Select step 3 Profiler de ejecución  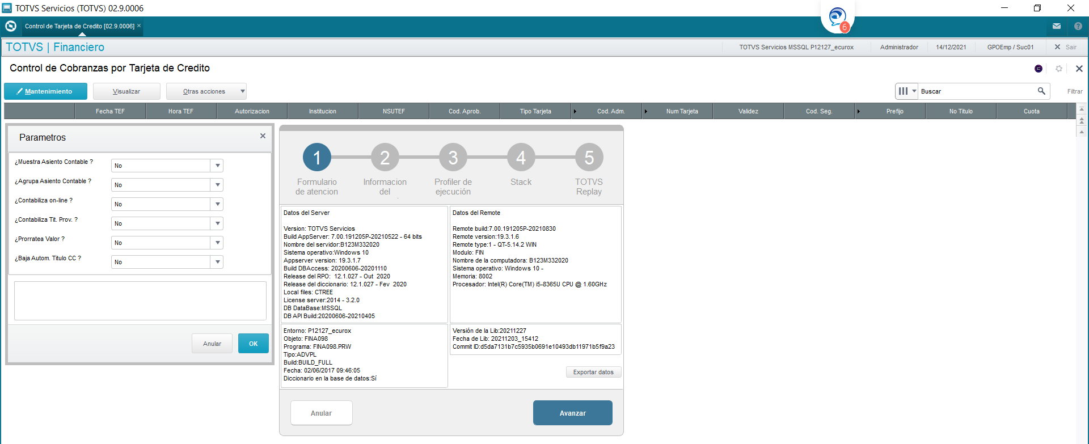pyautogui.click(x=453, y=158)
